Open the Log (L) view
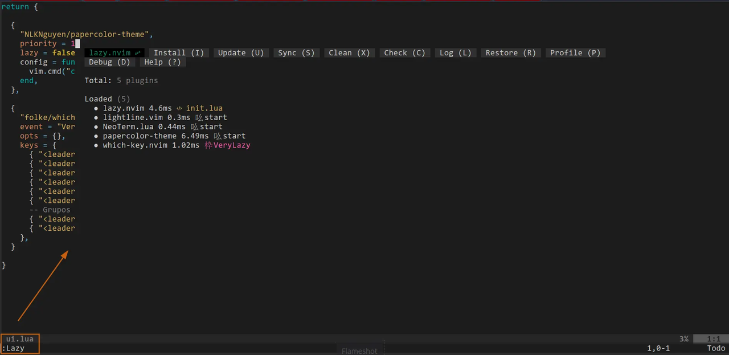729x355 pixels. point(456,52)
